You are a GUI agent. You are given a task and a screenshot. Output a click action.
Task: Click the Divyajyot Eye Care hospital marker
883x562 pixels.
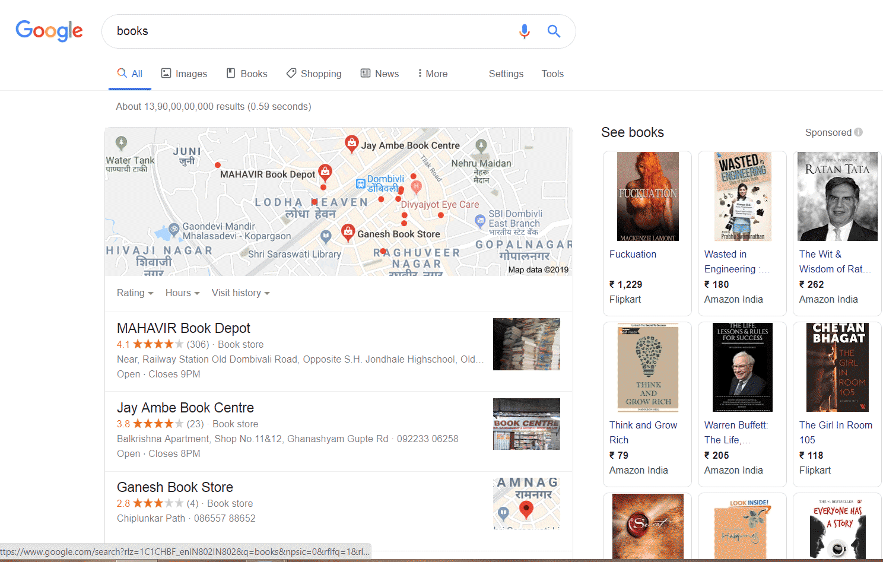[417, 188]
